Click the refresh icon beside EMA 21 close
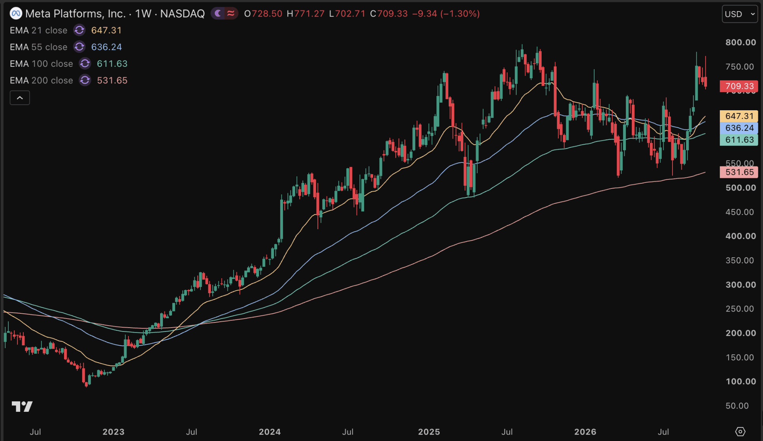Screen dimensions: 763x441 click(79, 30)
